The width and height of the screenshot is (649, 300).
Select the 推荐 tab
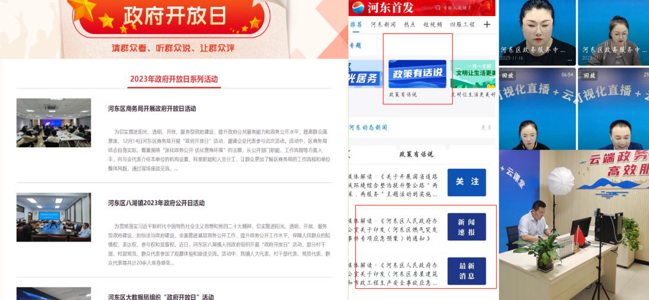356,24
